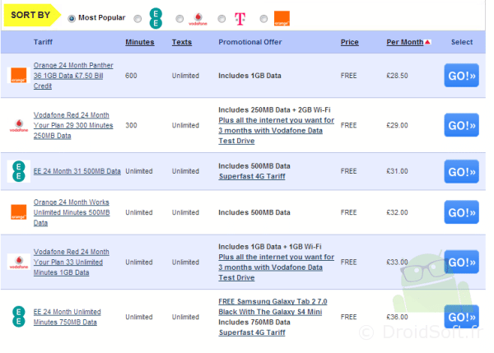
Task: Click the 300 minutes cell
Action: [131, 125]
